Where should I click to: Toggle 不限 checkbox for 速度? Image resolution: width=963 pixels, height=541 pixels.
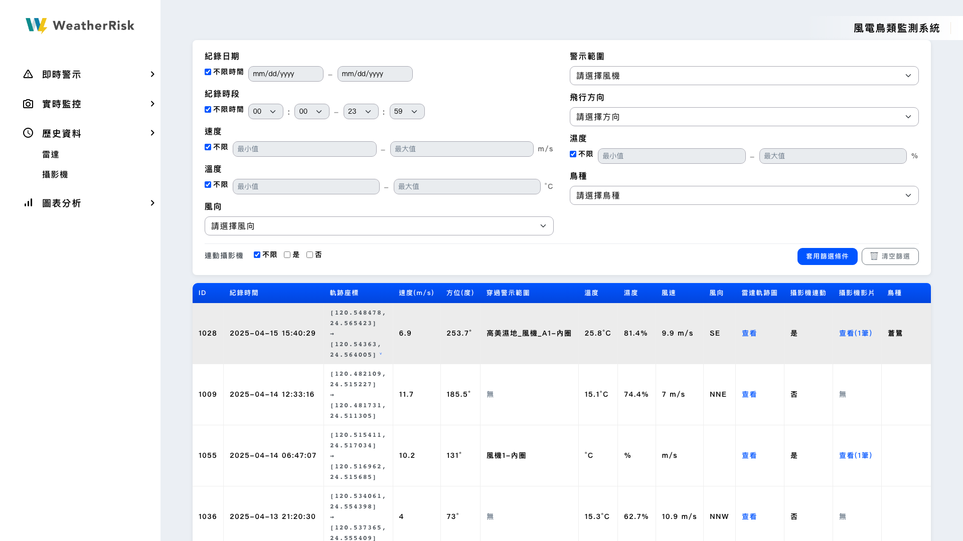(x=208, y=147)
